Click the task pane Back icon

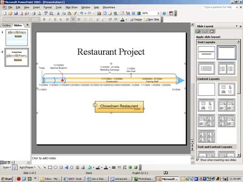tap(199, 31)
